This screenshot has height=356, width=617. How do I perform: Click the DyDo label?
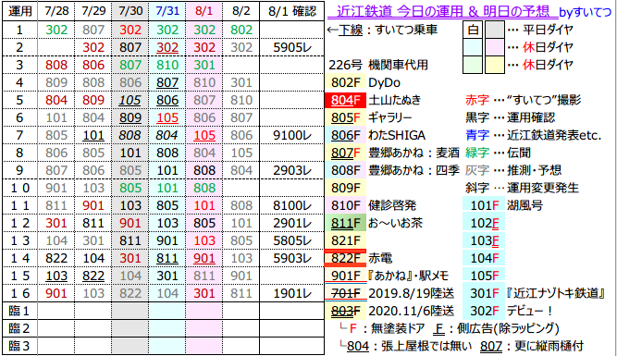click(384, 82)
